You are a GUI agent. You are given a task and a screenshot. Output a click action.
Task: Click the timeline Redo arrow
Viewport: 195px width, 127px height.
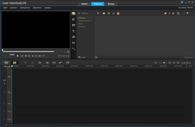pyautogui.click(x=33, y=63)
